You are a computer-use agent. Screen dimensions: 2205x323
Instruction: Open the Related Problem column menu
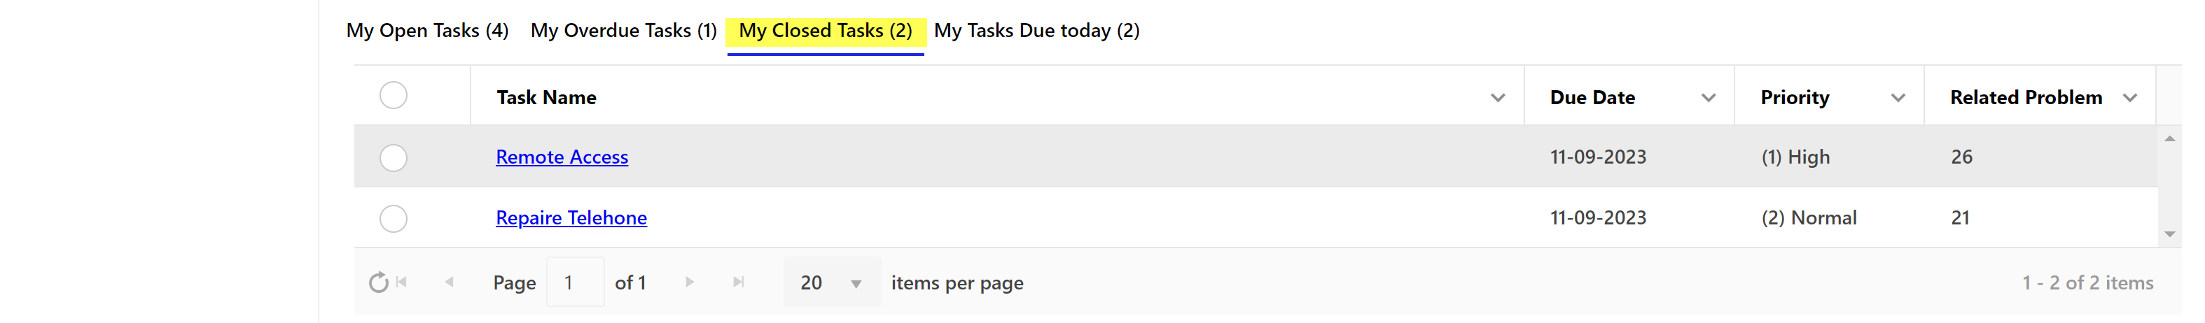click(2129, 99)
